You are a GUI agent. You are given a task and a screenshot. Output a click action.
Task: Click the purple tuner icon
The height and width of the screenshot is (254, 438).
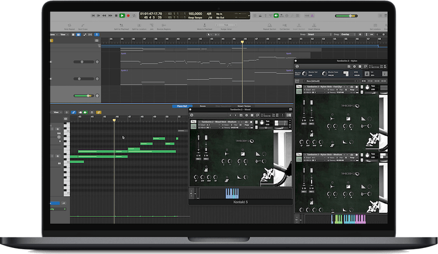[x=313, y=16]
